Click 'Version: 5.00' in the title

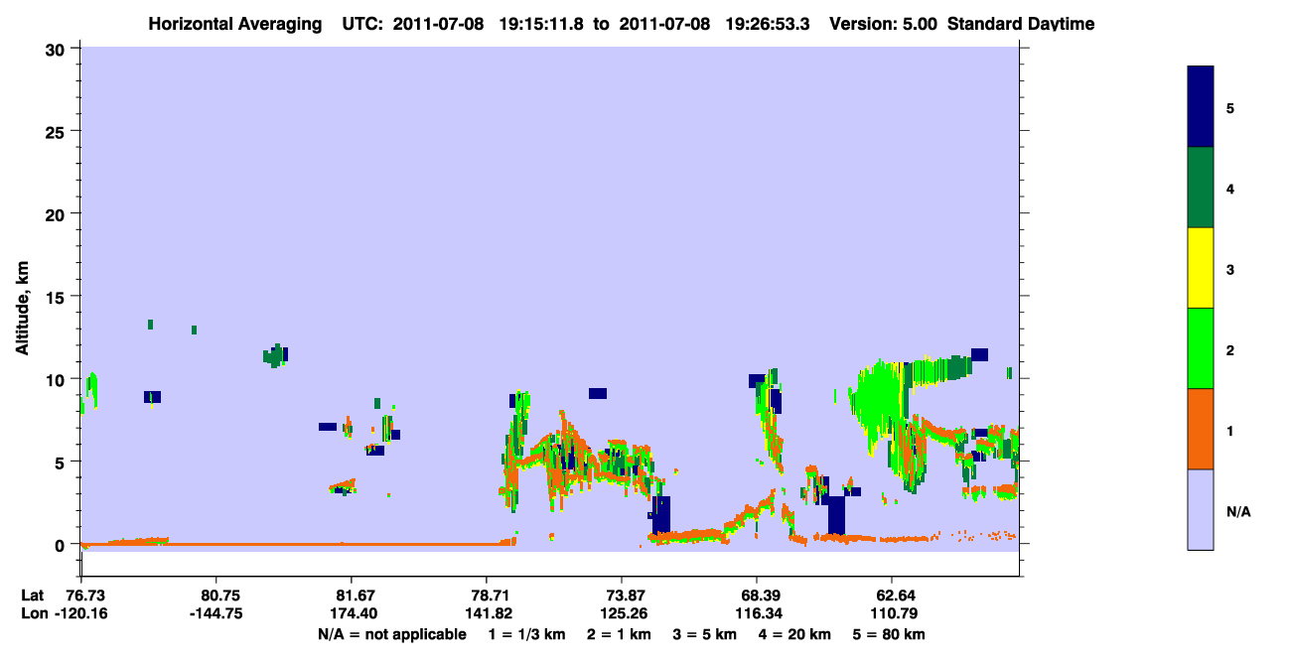[884, 24]
